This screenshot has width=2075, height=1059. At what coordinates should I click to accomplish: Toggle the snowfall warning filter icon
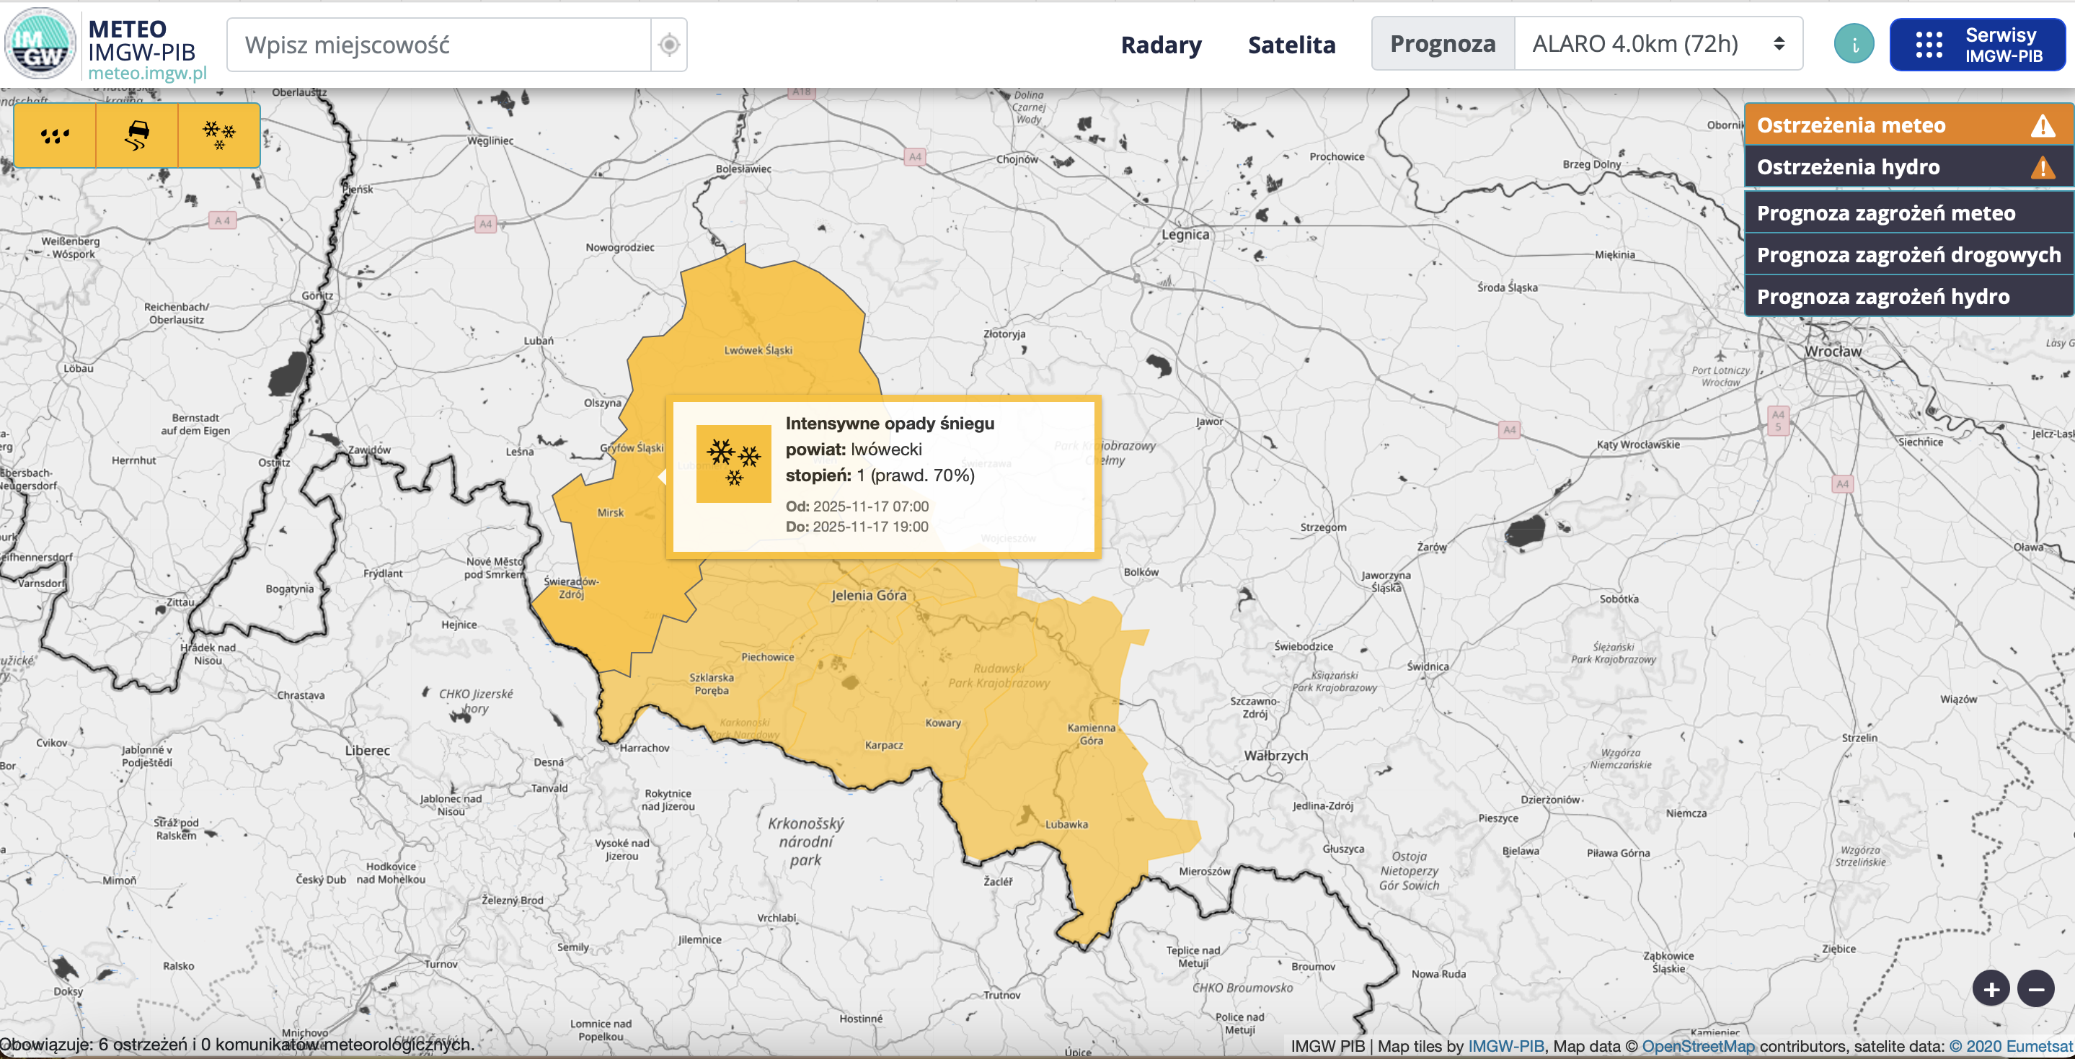tap(219, 135)
